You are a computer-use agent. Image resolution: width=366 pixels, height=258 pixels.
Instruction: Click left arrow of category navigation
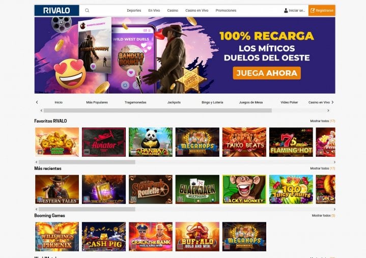point(37,102)
